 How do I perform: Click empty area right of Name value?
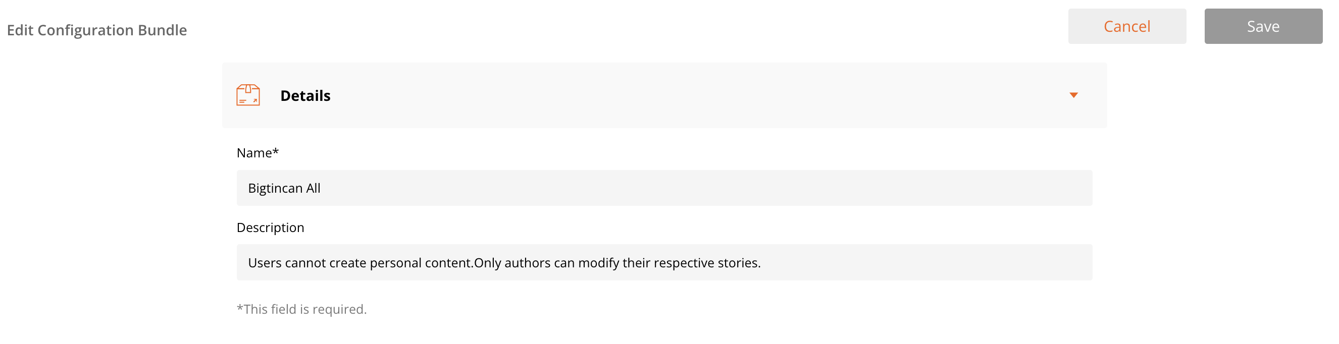[x=707, y=188]
